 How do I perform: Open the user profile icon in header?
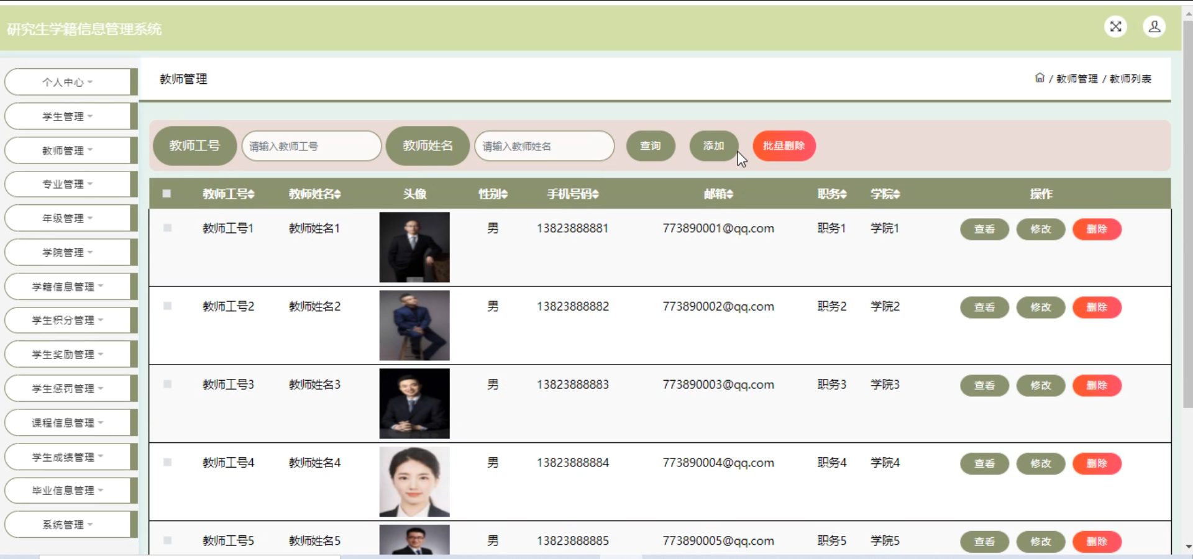(1154, 27)
